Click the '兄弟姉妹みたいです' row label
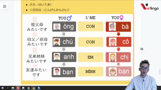This screenshot has height=90, width=161. 36,59
